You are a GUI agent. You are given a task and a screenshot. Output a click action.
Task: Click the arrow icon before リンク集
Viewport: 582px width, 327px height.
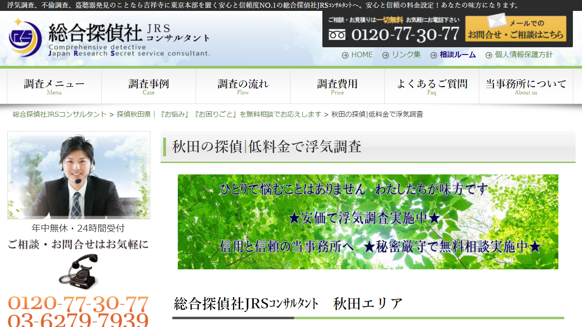click(386, 54)
